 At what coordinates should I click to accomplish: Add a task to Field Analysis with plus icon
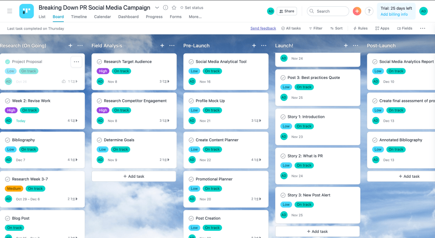tap(162, 45)
